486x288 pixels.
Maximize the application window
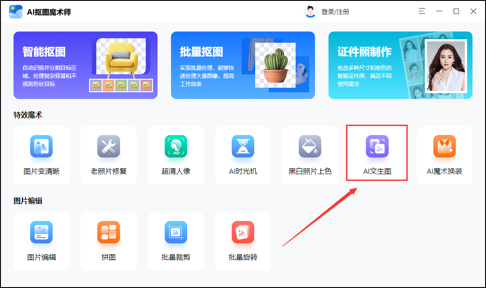click(456, 11)
